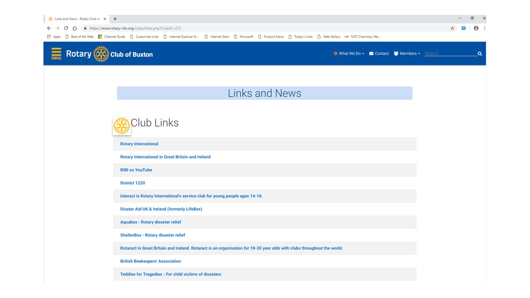Image resolution: width=530 pixels, height=298 pixels.
Task: Minimize the Chrome window
Action: pos(460,18)
